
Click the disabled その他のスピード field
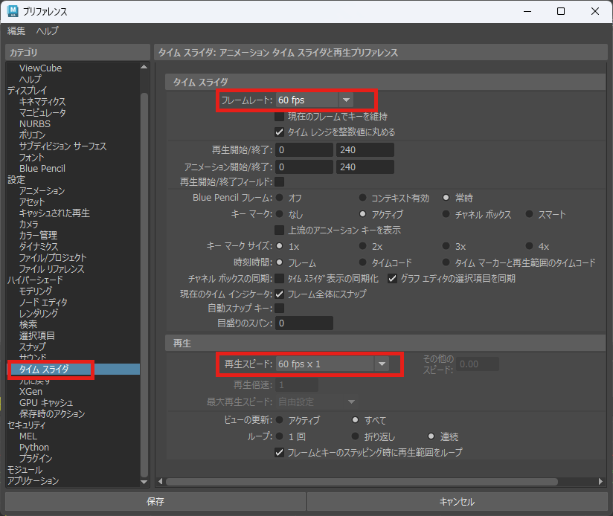pos(478,364)
